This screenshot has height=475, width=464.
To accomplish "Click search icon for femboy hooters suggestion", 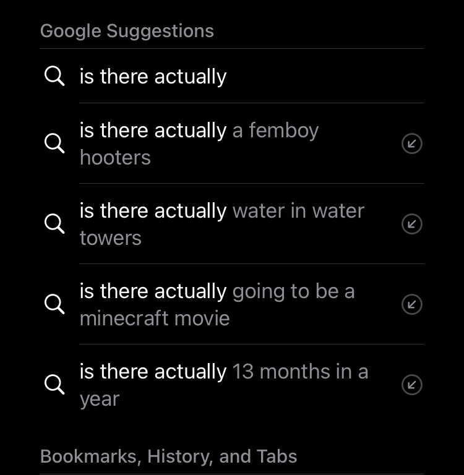I will [x=54, y=143].
